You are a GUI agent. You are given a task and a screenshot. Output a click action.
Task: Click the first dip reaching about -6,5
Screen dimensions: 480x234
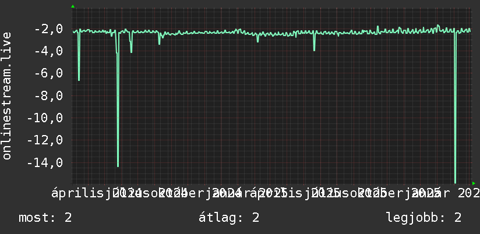pos(79,79)
